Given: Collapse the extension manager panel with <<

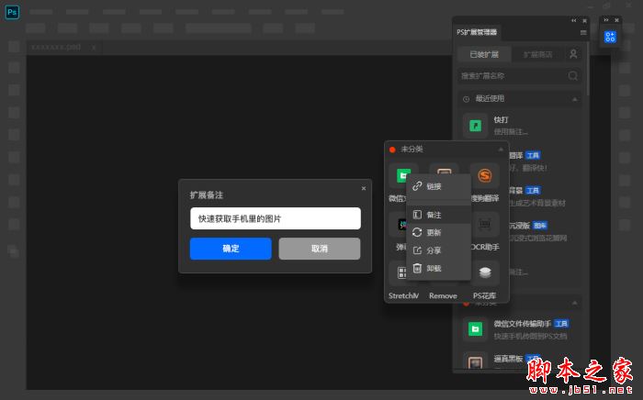Looking at the screenshot, I should coord(574,20).
